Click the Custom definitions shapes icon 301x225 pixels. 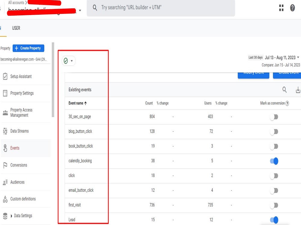[5, 199]
